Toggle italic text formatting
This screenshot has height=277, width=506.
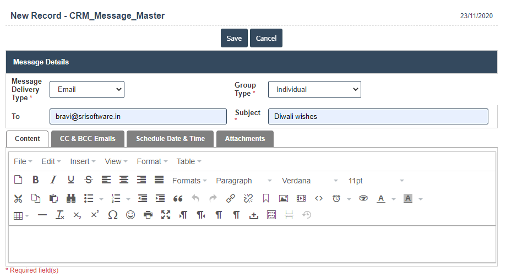coord(53,180)
